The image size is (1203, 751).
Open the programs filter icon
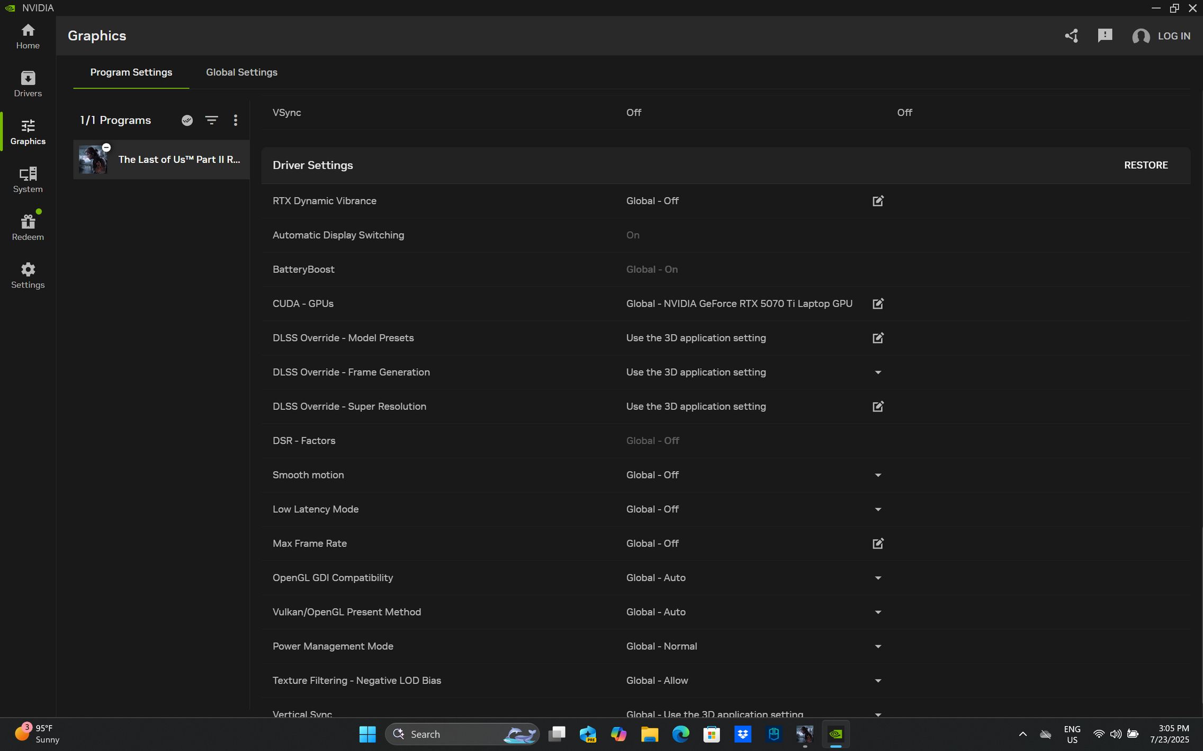coord(211,121)
